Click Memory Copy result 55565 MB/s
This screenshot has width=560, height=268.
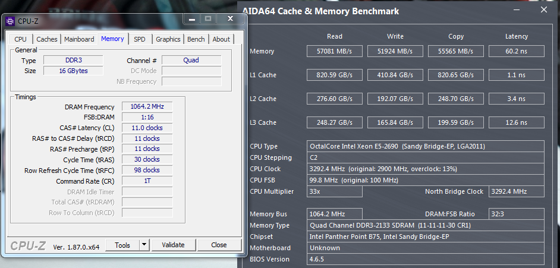click(456, 51)
